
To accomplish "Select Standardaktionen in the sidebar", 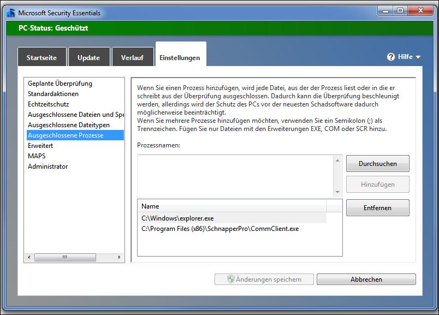I will tap(53, 94).
